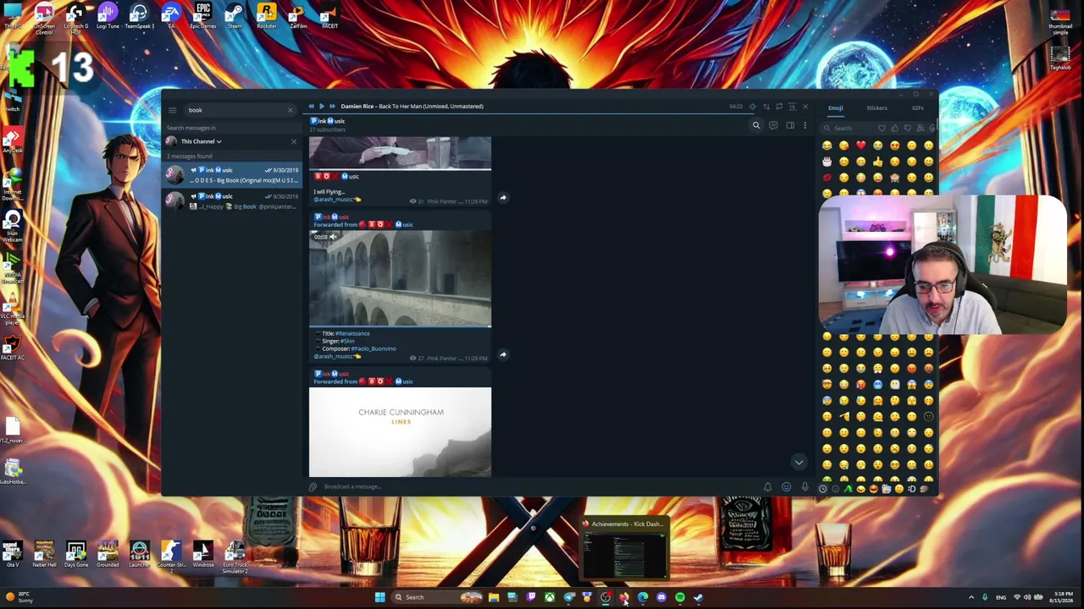Viewport: 1084px width, 609px height.
Task: Filter emoji by heart category
Action: coord(882,128)
